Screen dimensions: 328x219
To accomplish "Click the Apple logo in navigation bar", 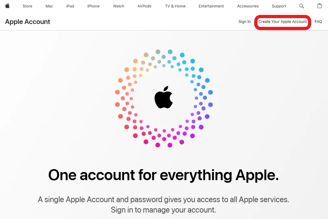I will 7,6.
